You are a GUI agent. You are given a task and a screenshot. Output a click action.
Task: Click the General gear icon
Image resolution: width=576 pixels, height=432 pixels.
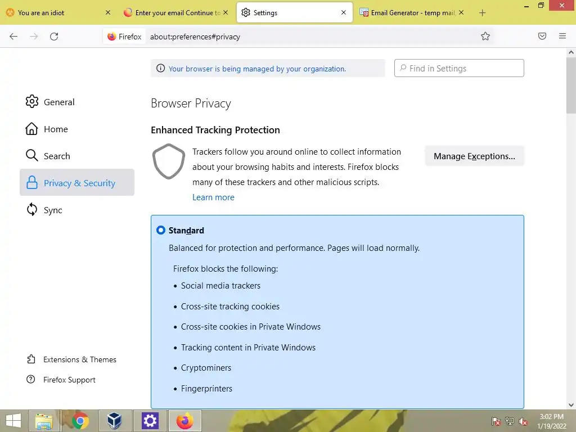tap(32, 101)
